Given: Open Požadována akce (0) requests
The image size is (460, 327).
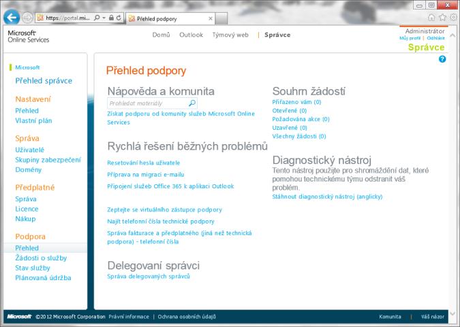Looking at the screenshot, I should [301, 119].
